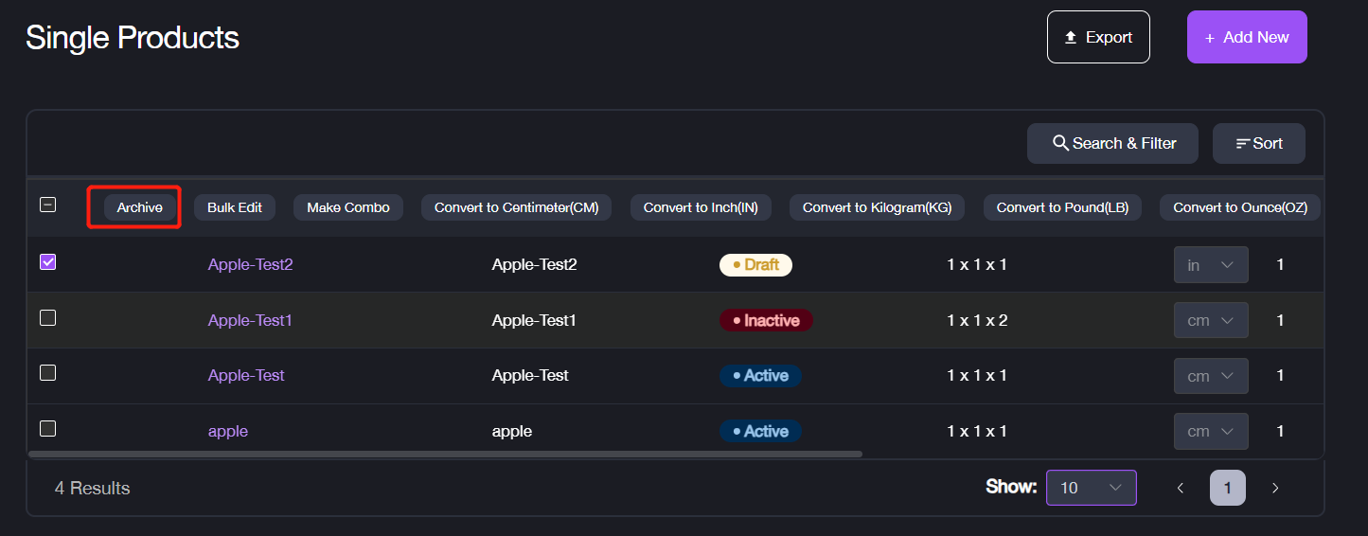Open unit dropdown for Apple-Test2
The width and height of the screenshot is (1368, 536).
[1210, 265]
